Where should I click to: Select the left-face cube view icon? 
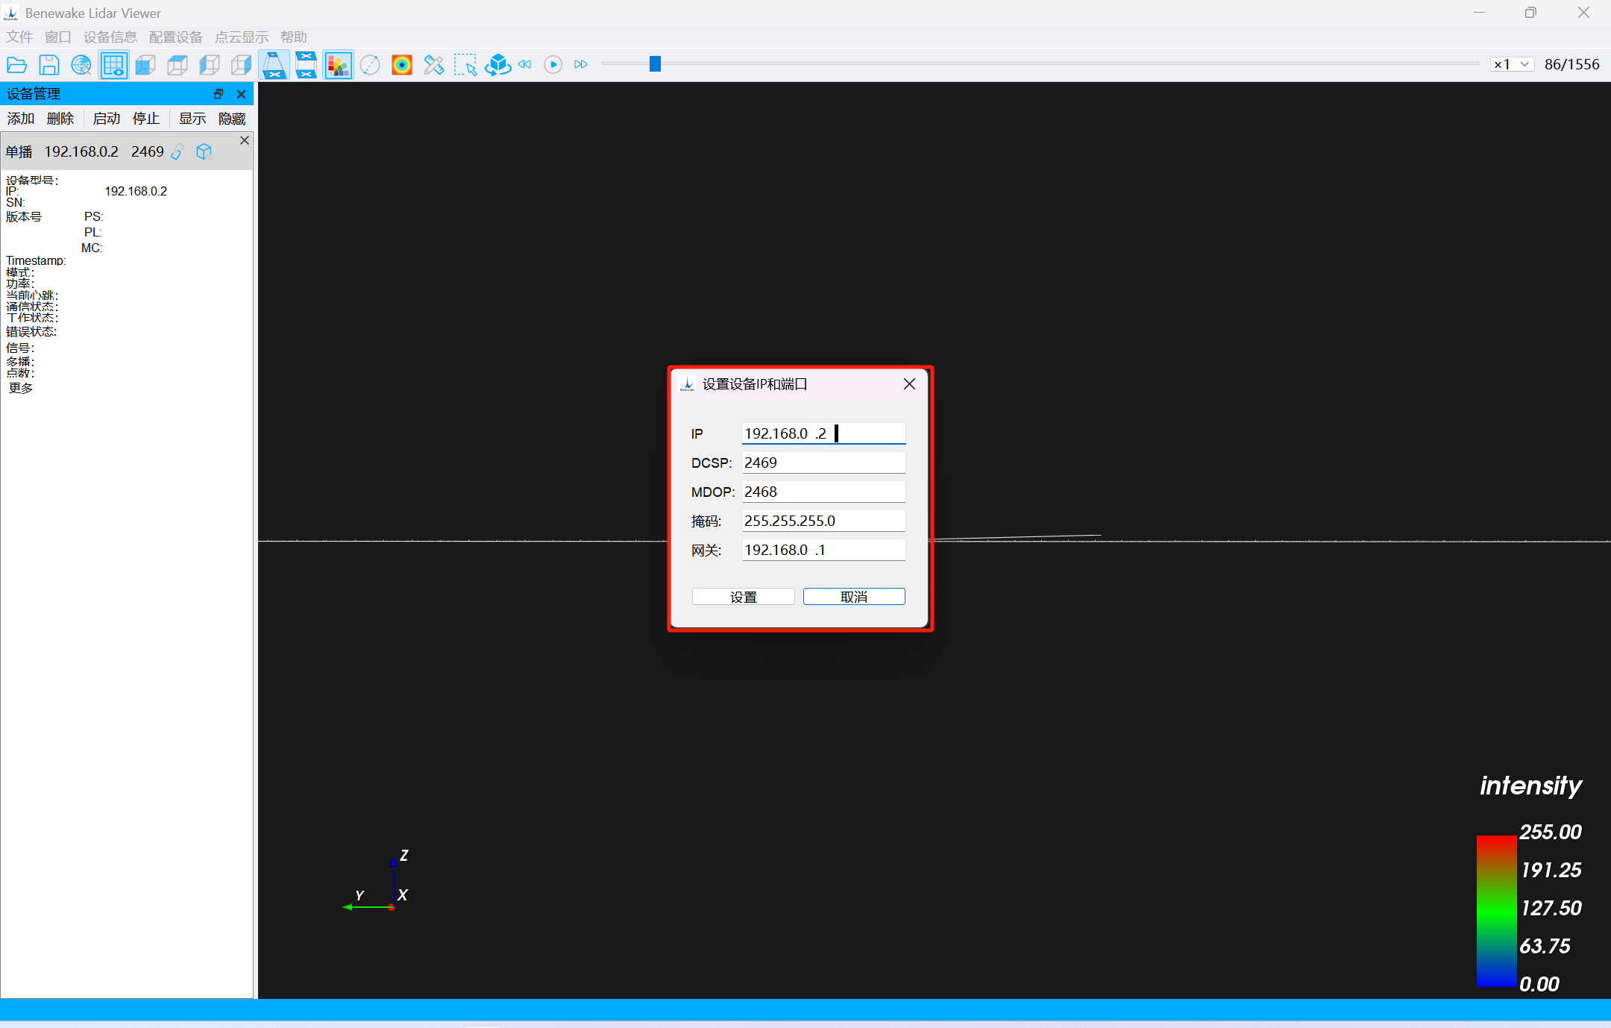click(210, 65)
